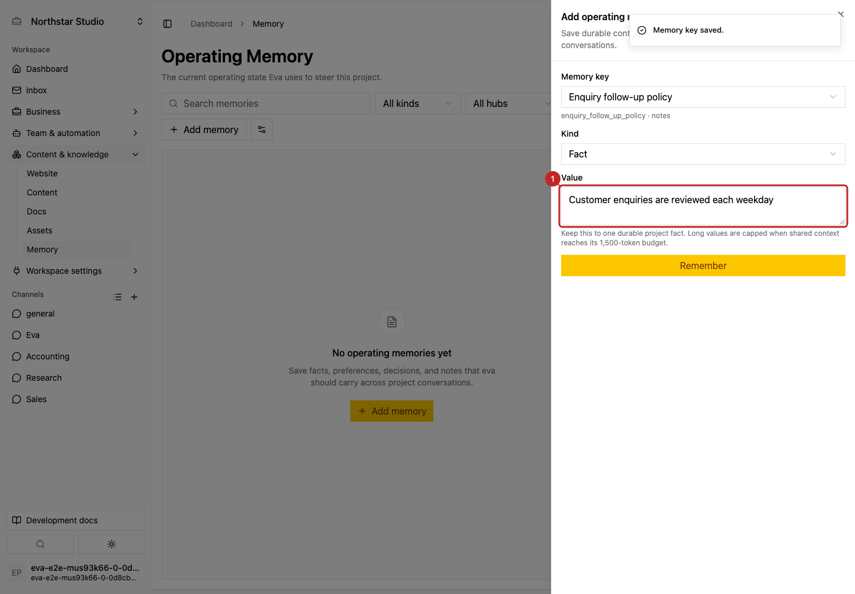Click into the Value text area
Image resolution: width=855 pixels, height=594 pixels.
coord(703,206)
